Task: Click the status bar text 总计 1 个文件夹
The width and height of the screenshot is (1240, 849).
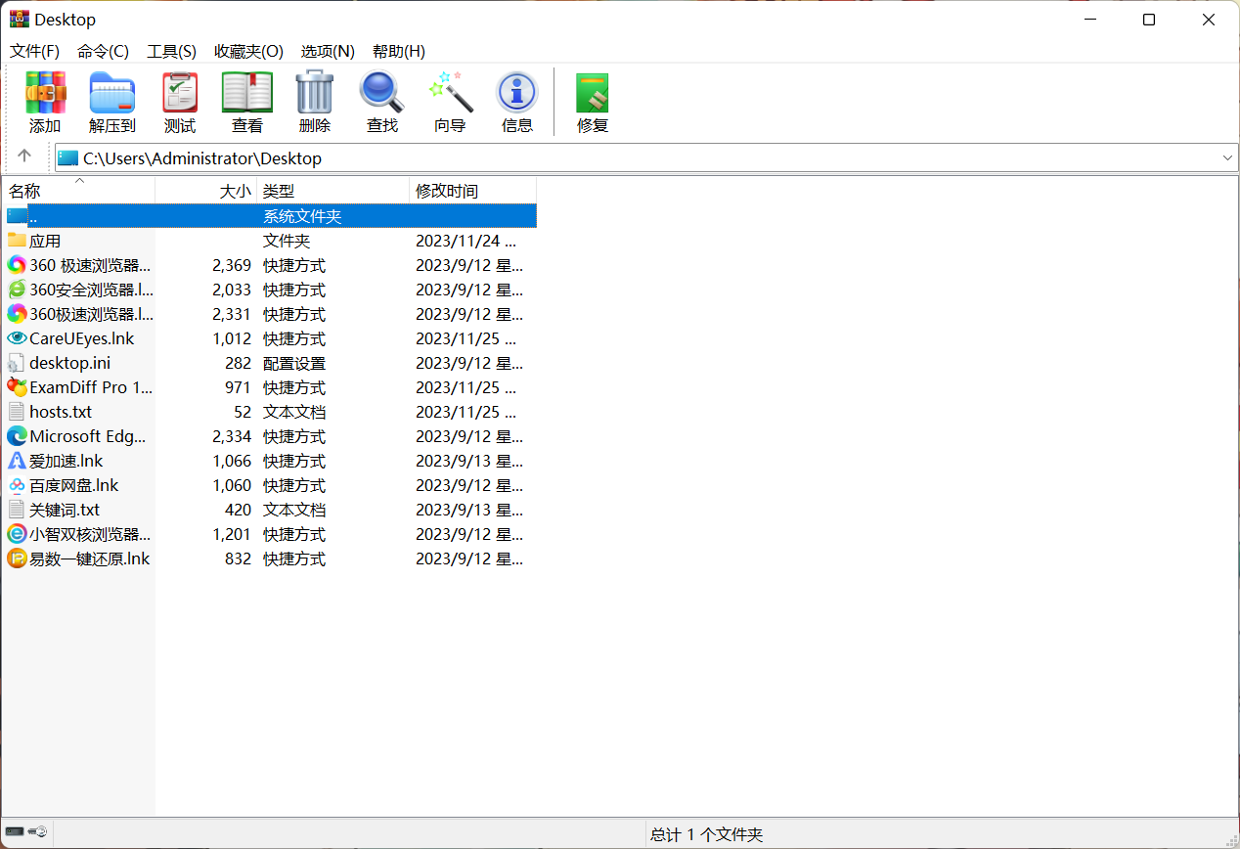Action: (x=706, y=834)
